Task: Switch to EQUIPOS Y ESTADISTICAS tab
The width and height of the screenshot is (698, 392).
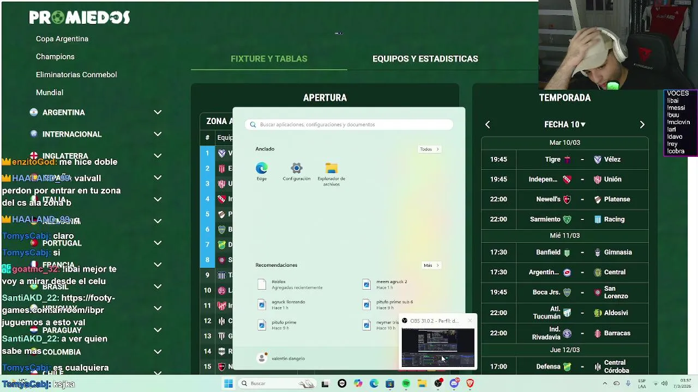Action: click(425, 59)
